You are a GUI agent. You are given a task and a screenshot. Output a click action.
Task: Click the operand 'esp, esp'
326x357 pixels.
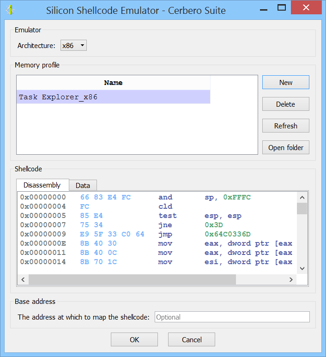223,216
